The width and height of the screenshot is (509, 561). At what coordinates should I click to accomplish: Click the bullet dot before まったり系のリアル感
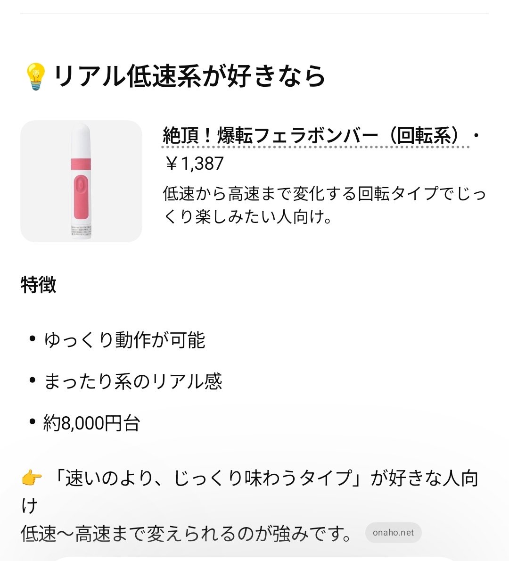(x=32, y=380)
